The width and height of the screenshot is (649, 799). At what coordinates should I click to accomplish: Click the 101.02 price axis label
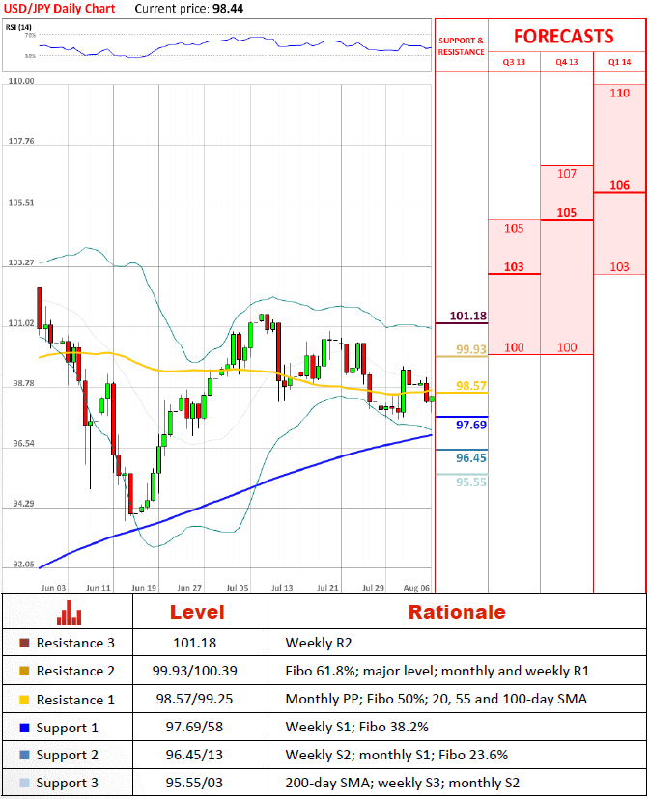pyautogui.click(x=21, y=323)
